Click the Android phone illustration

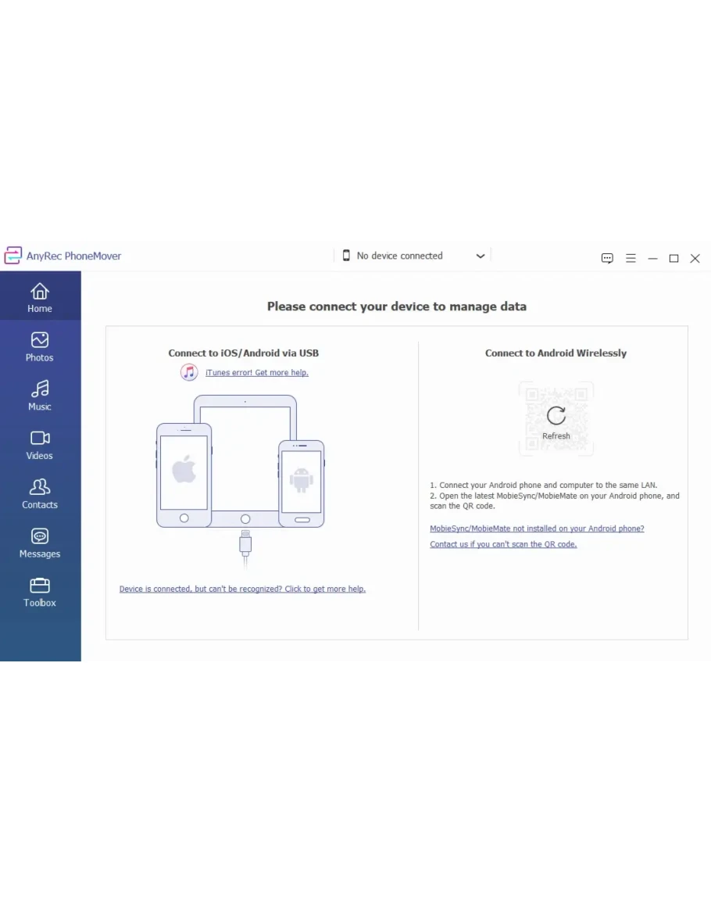[x=301, y=482]
